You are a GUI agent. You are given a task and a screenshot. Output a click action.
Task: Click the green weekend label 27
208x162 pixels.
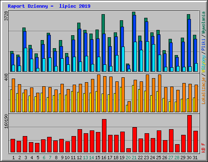pos(171,158)
